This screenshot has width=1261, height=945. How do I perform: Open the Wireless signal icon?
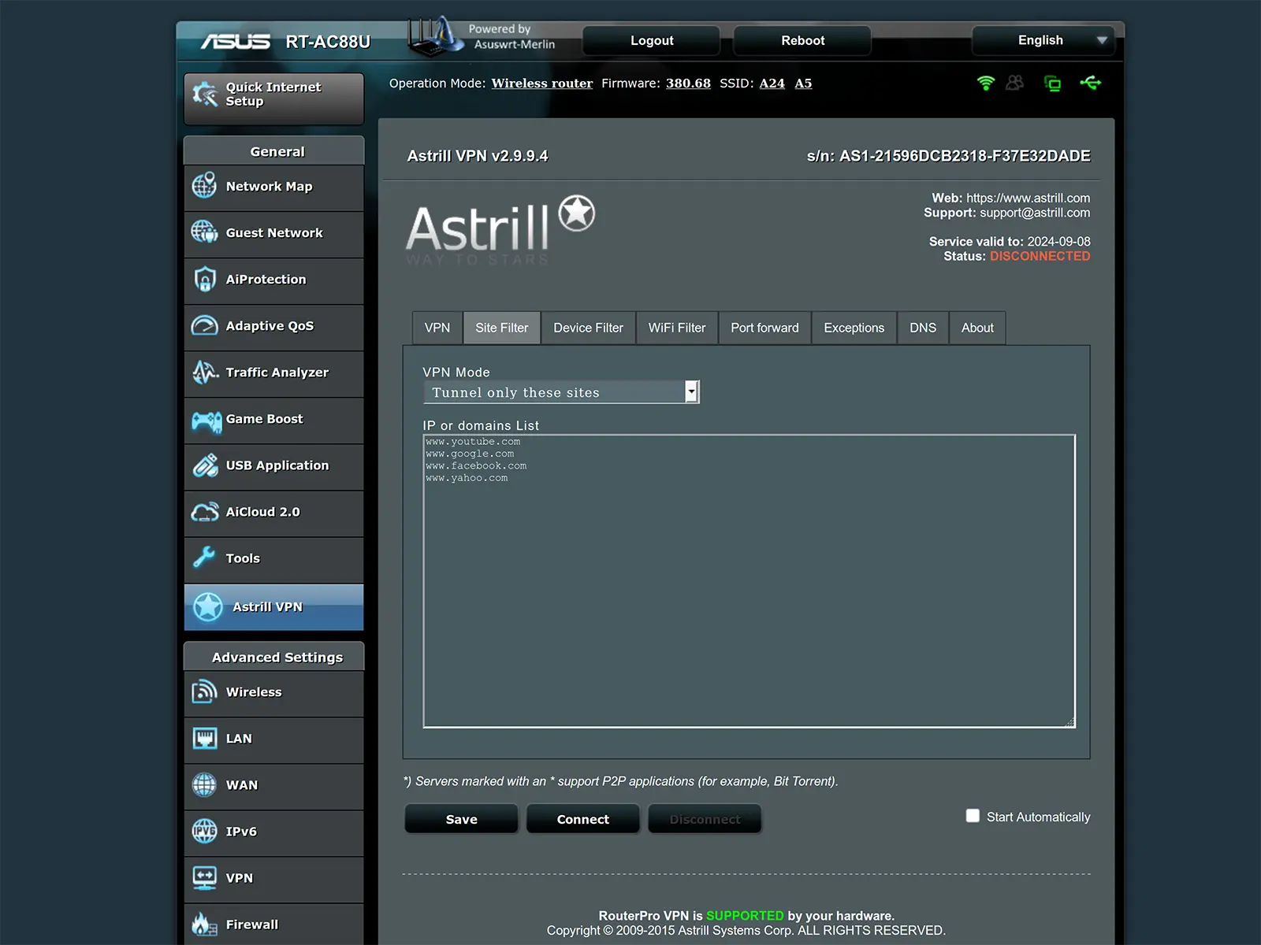pos(205,691)
